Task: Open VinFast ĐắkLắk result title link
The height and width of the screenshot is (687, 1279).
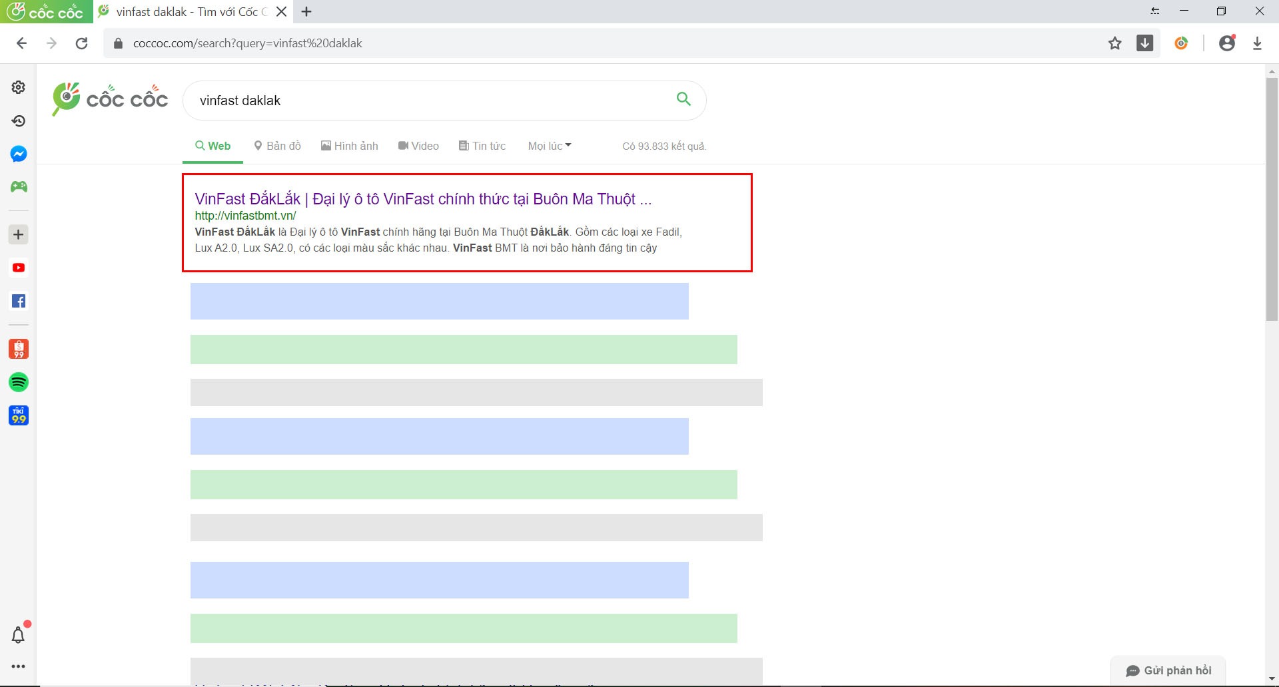Action: coord(423,199)
